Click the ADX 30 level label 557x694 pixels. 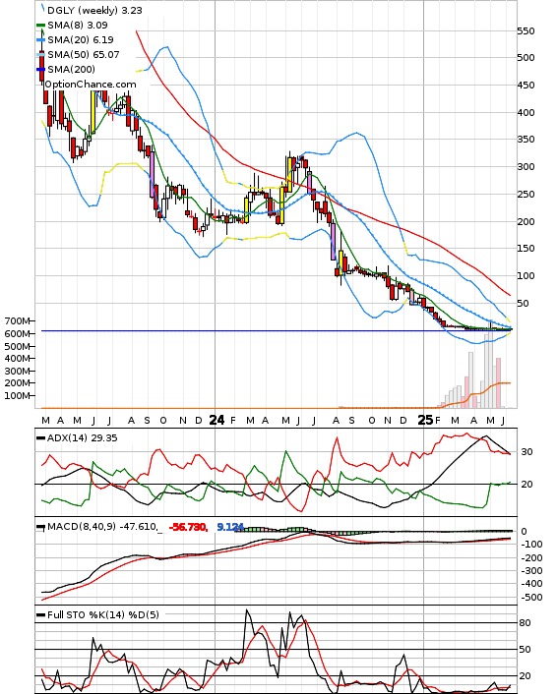coord(526,452)
